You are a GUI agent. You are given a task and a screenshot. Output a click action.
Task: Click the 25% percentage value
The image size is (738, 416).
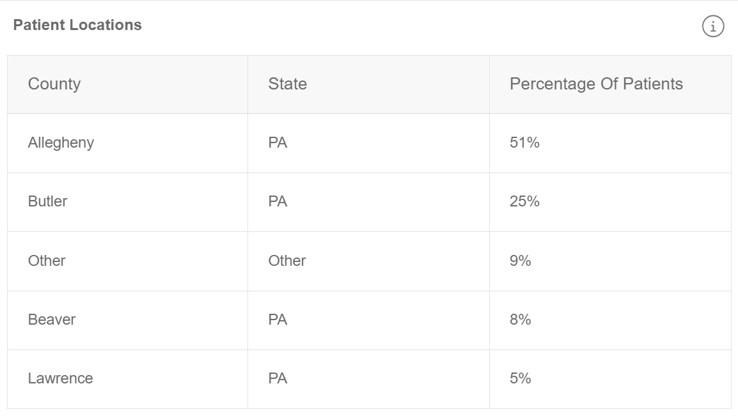click(524, 201)
